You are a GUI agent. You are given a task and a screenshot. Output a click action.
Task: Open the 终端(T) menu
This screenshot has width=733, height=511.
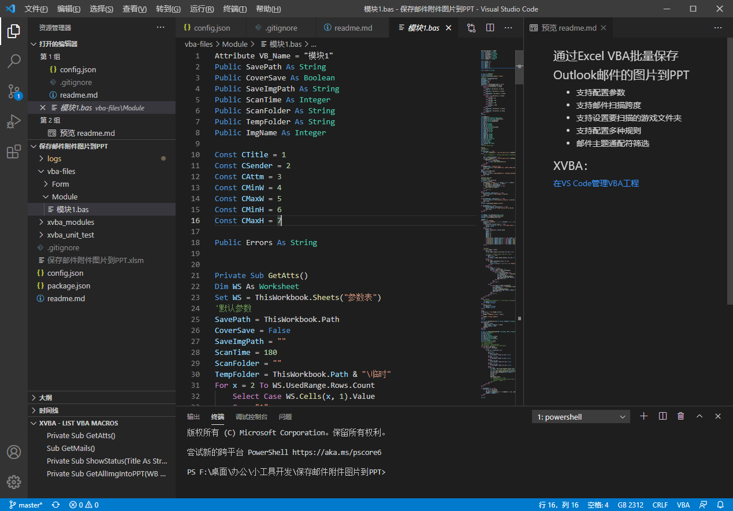(235, 9)
